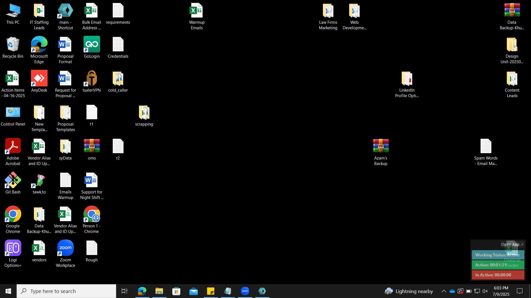The height and width of the screenshot is (298, 531).
Task: Open Task View on the taskbar
Action: click(x=124, y=291)
